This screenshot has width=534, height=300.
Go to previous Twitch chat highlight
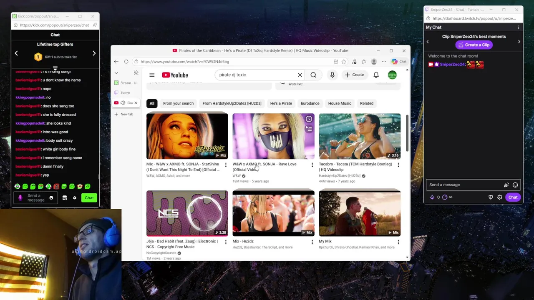[x=428, y=42]
